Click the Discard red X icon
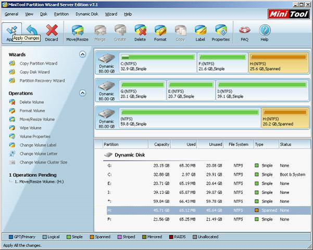Screen dimensions: 313x250 (52, 30)
